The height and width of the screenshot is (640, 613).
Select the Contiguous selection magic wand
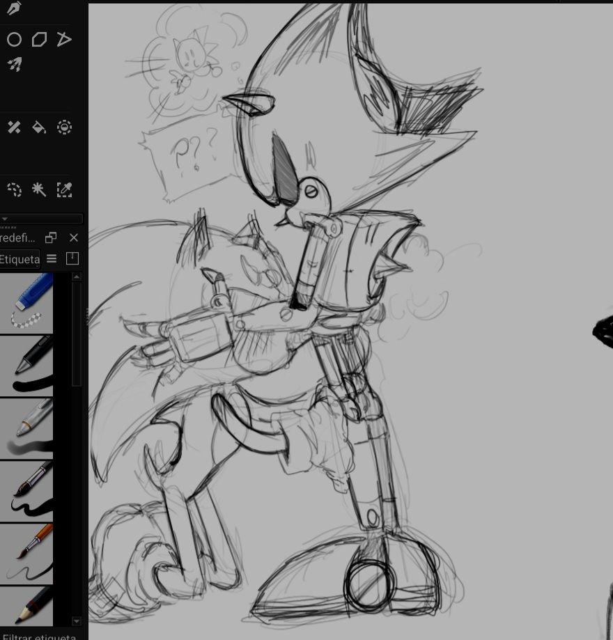(39, 190)
